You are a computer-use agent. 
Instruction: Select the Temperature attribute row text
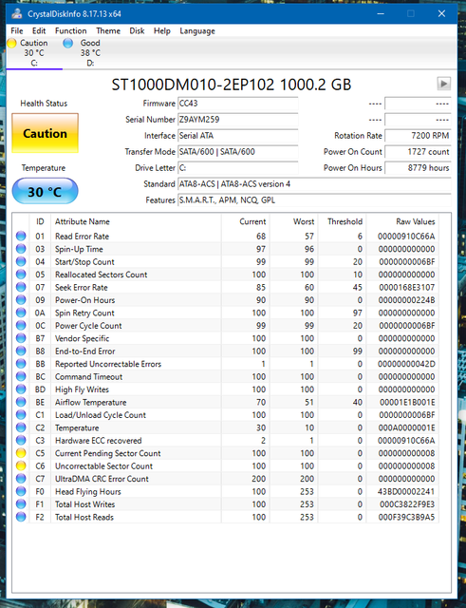pyautogui.click(x=77, y=427)
